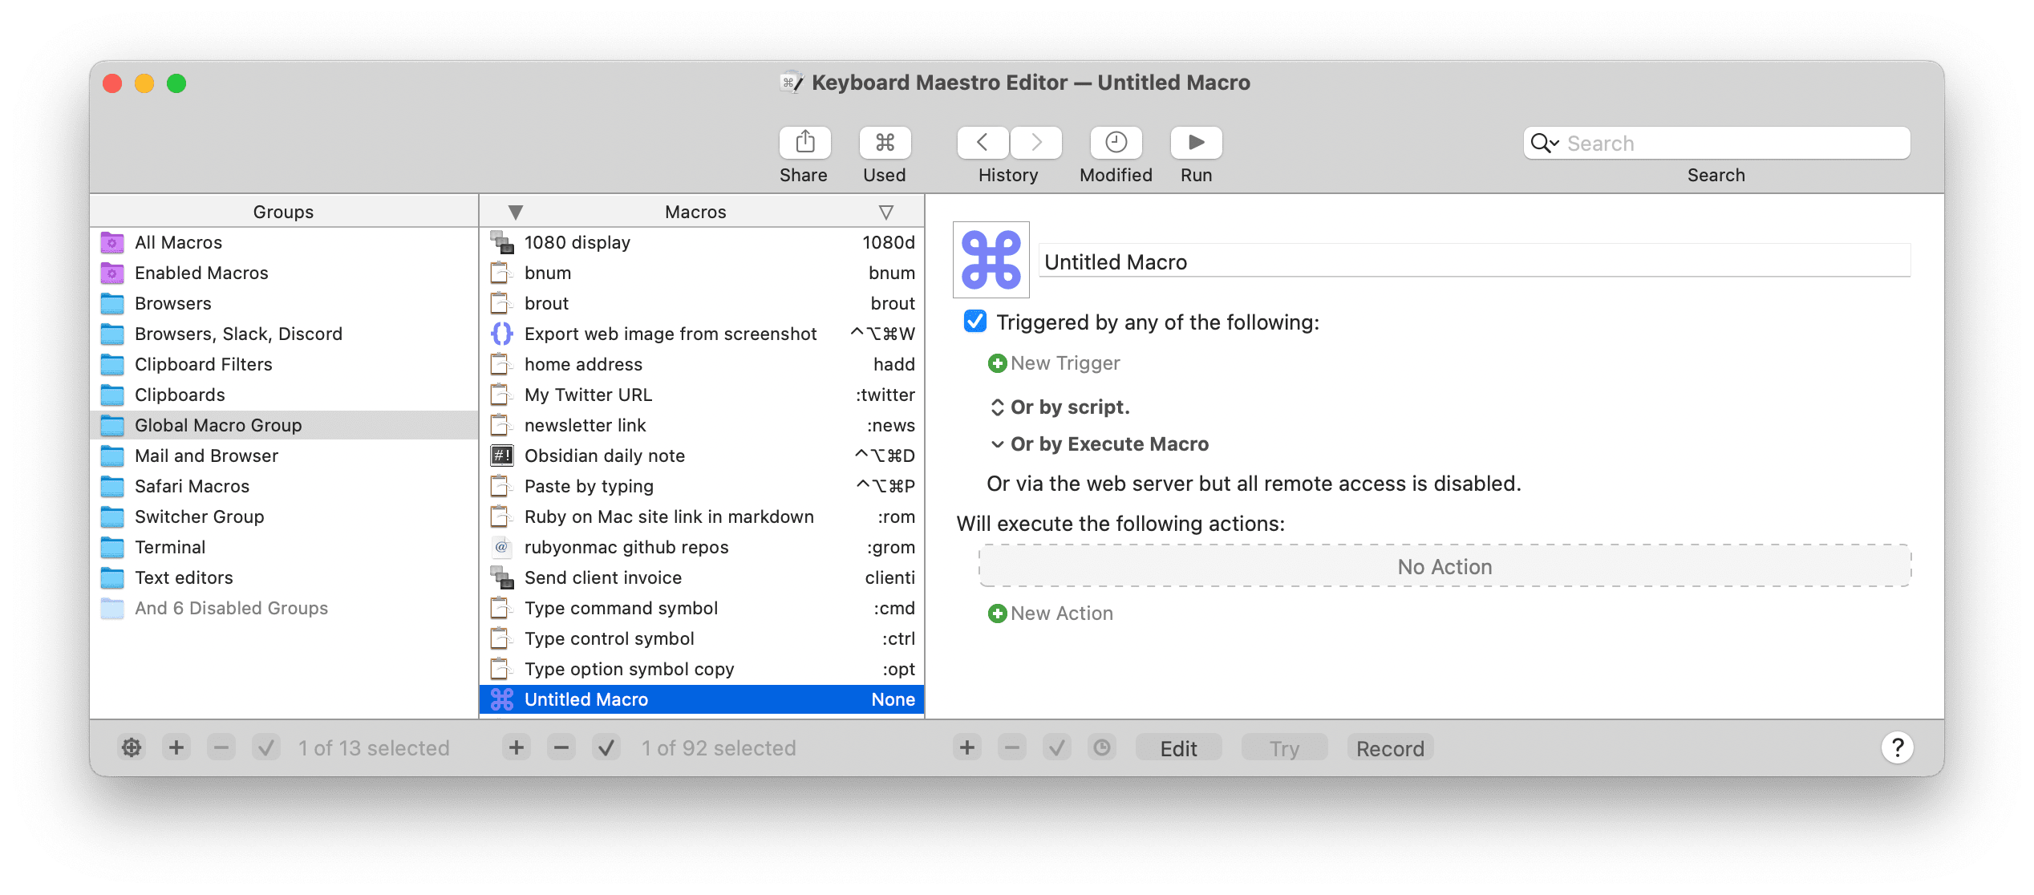Select the 'Send client invoice' macro
Screen dimensions: 2034x895
[702, 577]
